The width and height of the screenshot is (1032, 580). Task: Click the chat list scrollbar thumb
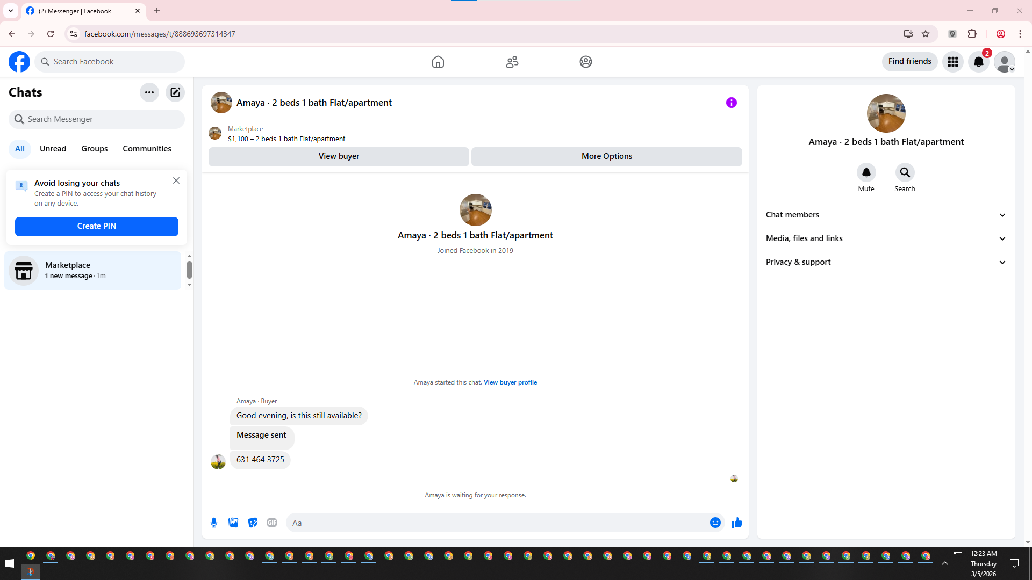tap(189, 270)
